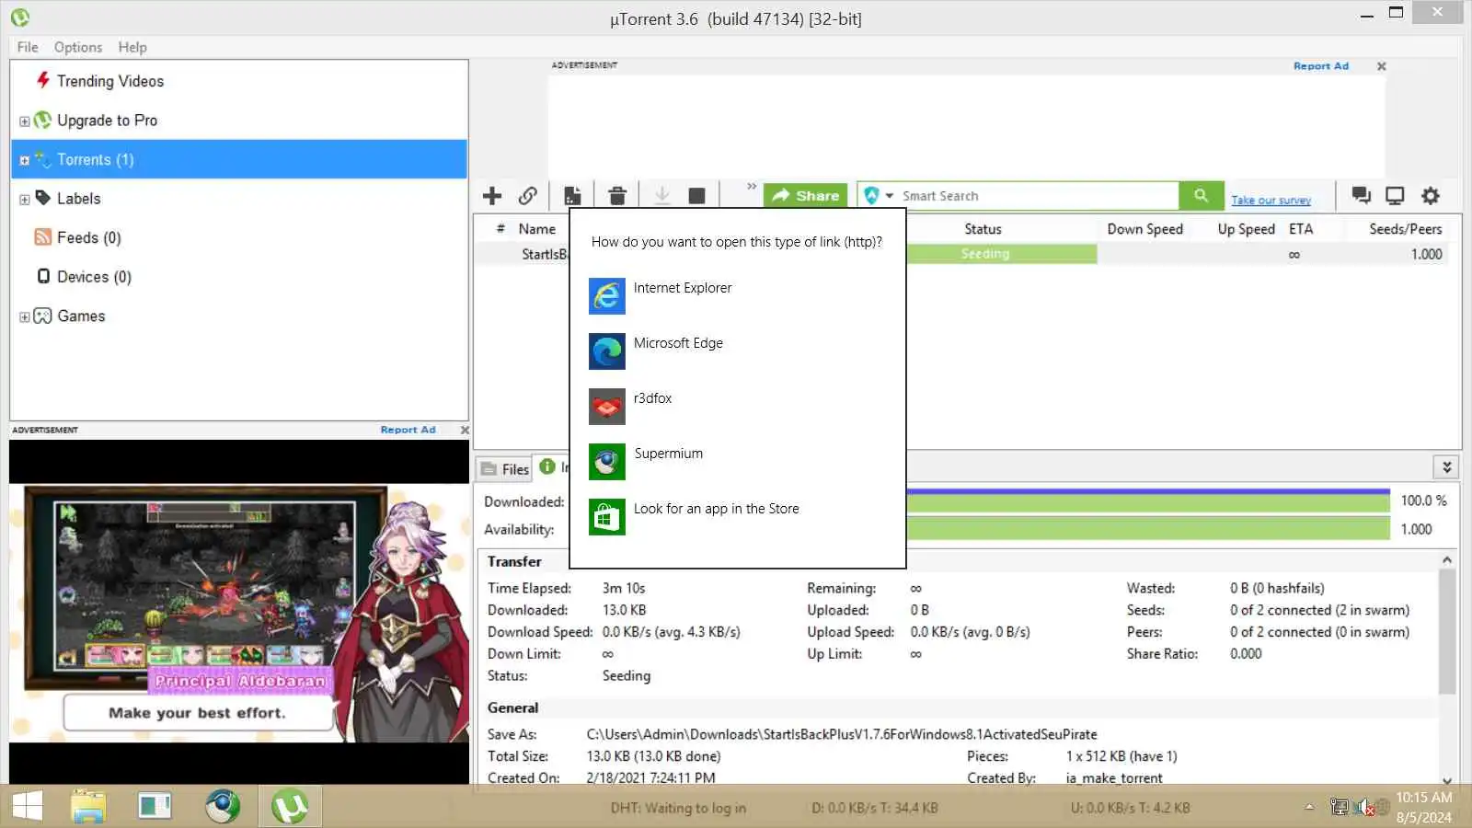1472x828 pixels.
Task: Click the Create New Torrent icon
Action: (572, 195)
